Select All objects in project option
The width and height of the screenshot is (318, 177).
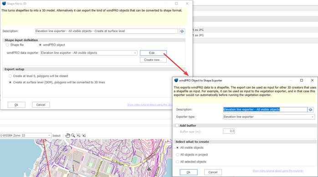[x=178, y=155]
